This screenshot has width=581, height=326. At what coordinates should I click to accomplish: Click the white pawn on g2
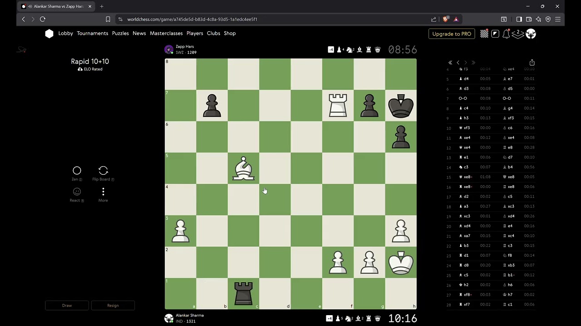point(369,263)
